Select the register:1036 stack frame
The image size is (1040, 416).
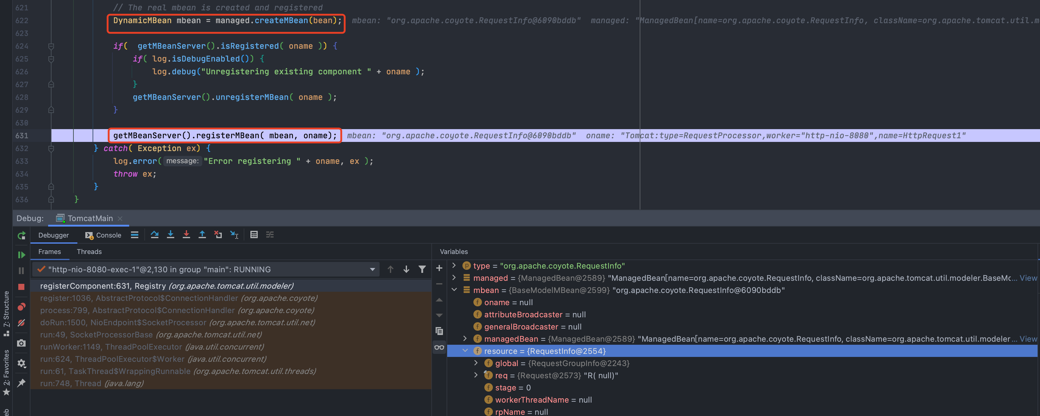(x=139, y=298)
